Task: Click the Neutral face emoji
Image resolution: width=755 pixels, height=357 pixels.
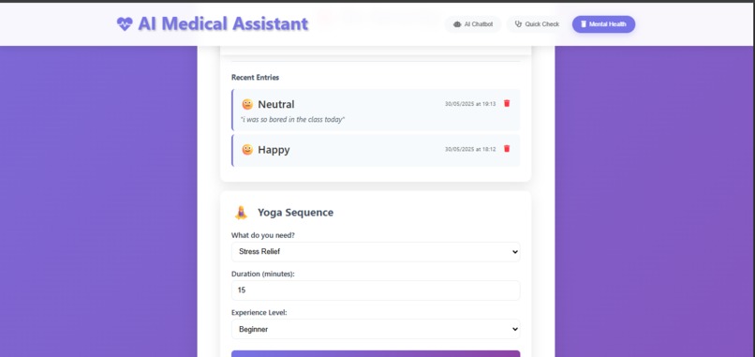Action: click(247, 104)
